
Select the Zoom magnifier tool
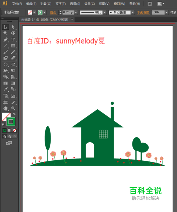[x=13, y=108]
